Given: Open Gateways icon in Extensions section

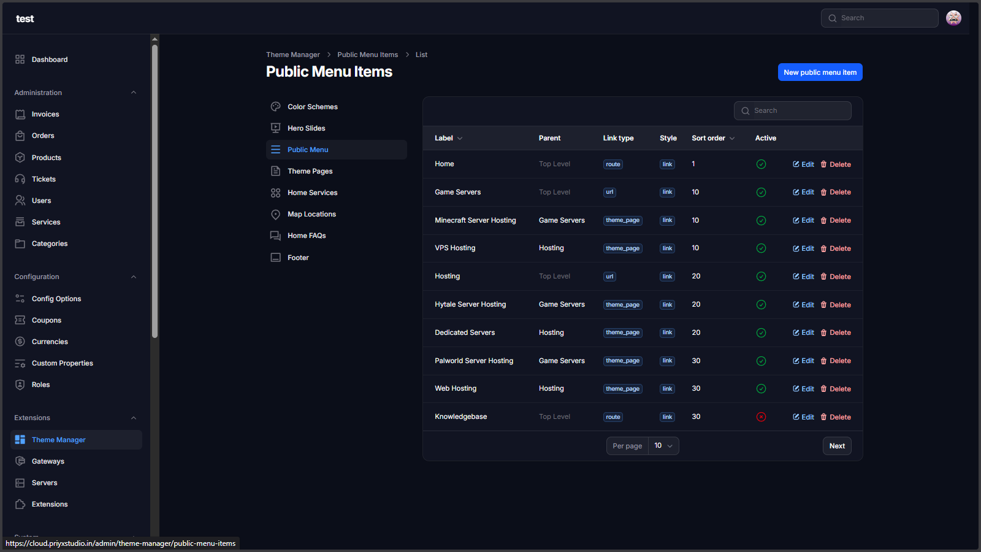Looking at the screenshot, I should coord(20,461).
